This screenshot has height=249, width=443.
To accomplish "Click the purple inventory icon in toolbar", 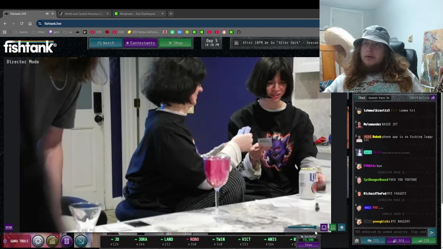I will coord(66,241).
